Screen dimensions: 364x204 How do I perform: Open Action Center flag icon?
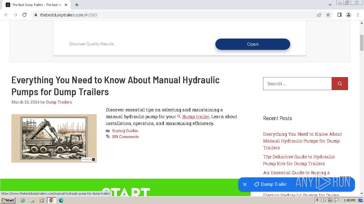337,200
